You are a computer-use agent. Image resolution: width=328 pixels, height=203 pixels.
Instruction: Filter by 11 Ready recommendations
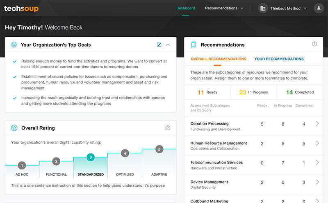pyautogui.click(x=207, y=92)
